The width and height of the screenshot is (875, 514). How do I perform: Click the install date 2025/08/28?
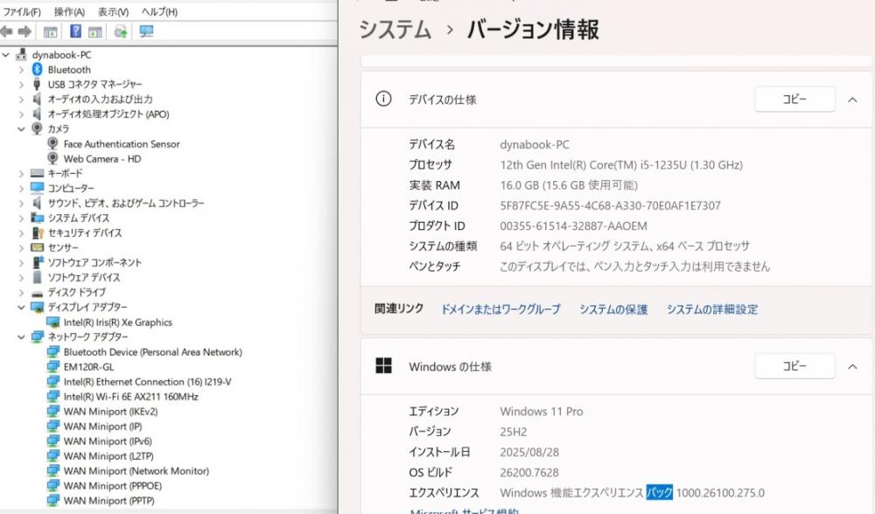point(529,452)
